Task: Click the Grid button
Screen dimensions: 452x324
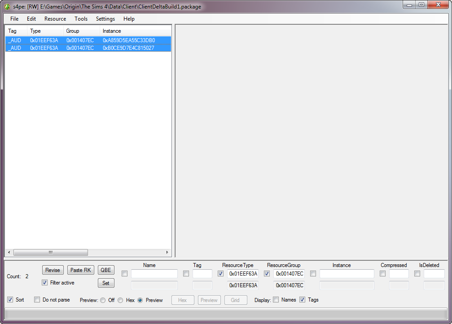Action: [236, 300]
